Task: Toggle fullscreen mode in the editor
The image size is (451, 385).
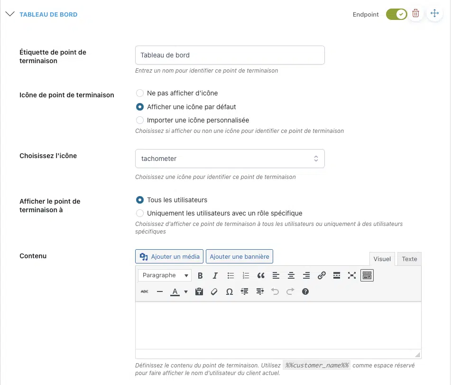Action: (352, 275)
